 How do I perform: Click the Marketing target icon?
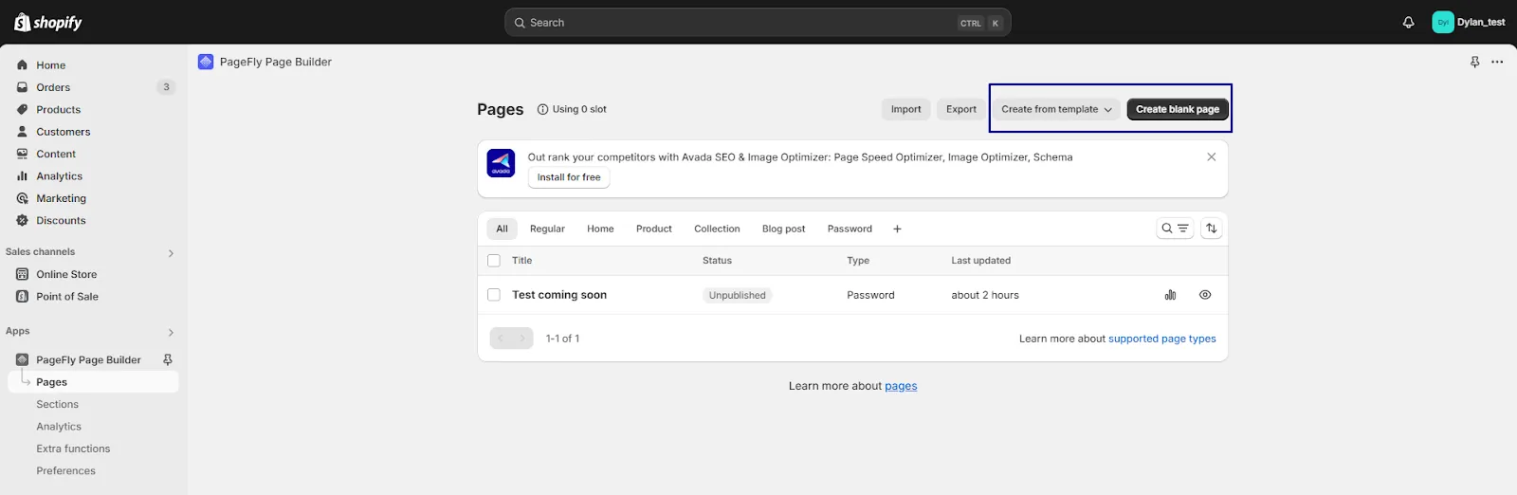(x=22, y=198)
